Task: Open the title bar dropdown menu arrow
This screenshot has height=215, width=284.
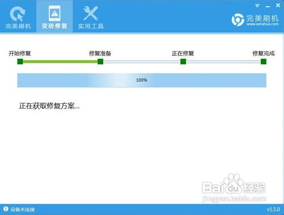Action: (x=257, y=6)
